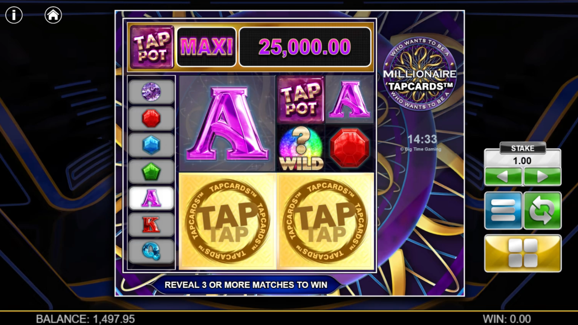Image resolution: width=578 pixels, height=325 pixels.
Task: Open the info icon
Action: click(x=14, y=15)
